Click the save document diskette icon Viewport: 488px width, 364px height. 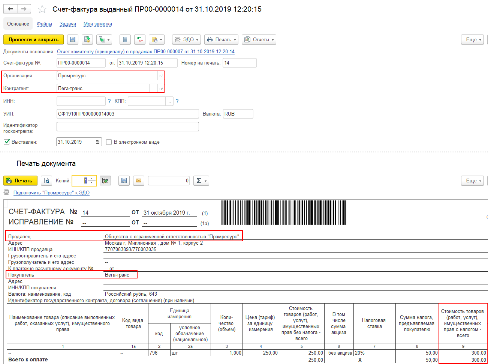[73, 39]
